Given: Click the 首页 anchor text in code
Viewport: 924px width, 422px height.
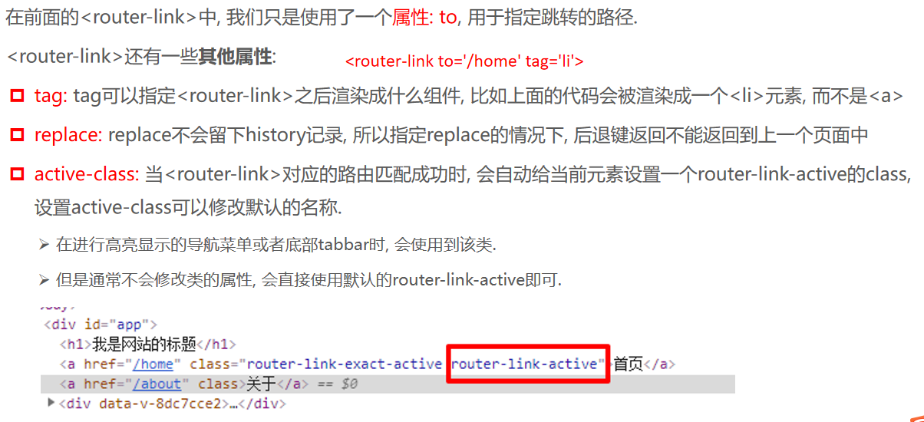Looking at the screenshot, I should 628,364.
